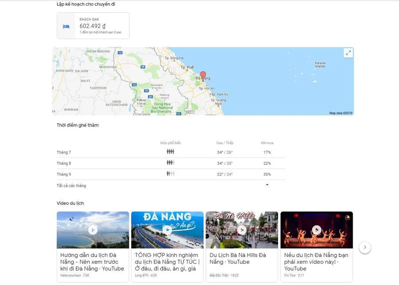Play the Fivi Tour dance video

316,230
